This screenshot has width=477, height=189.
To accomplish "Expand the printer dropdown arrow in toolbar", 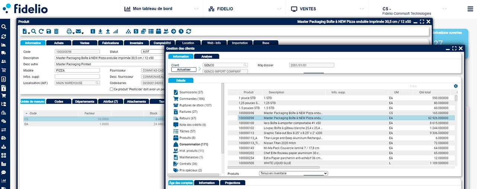I will [73, 33].
